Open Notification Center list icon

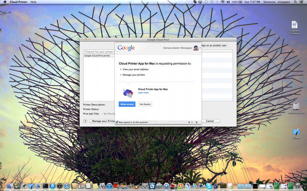[301, 2]
